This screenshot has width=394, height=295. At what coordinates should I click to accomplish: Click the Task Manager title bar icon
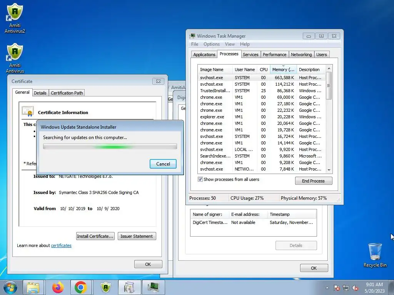pos(192,36)
